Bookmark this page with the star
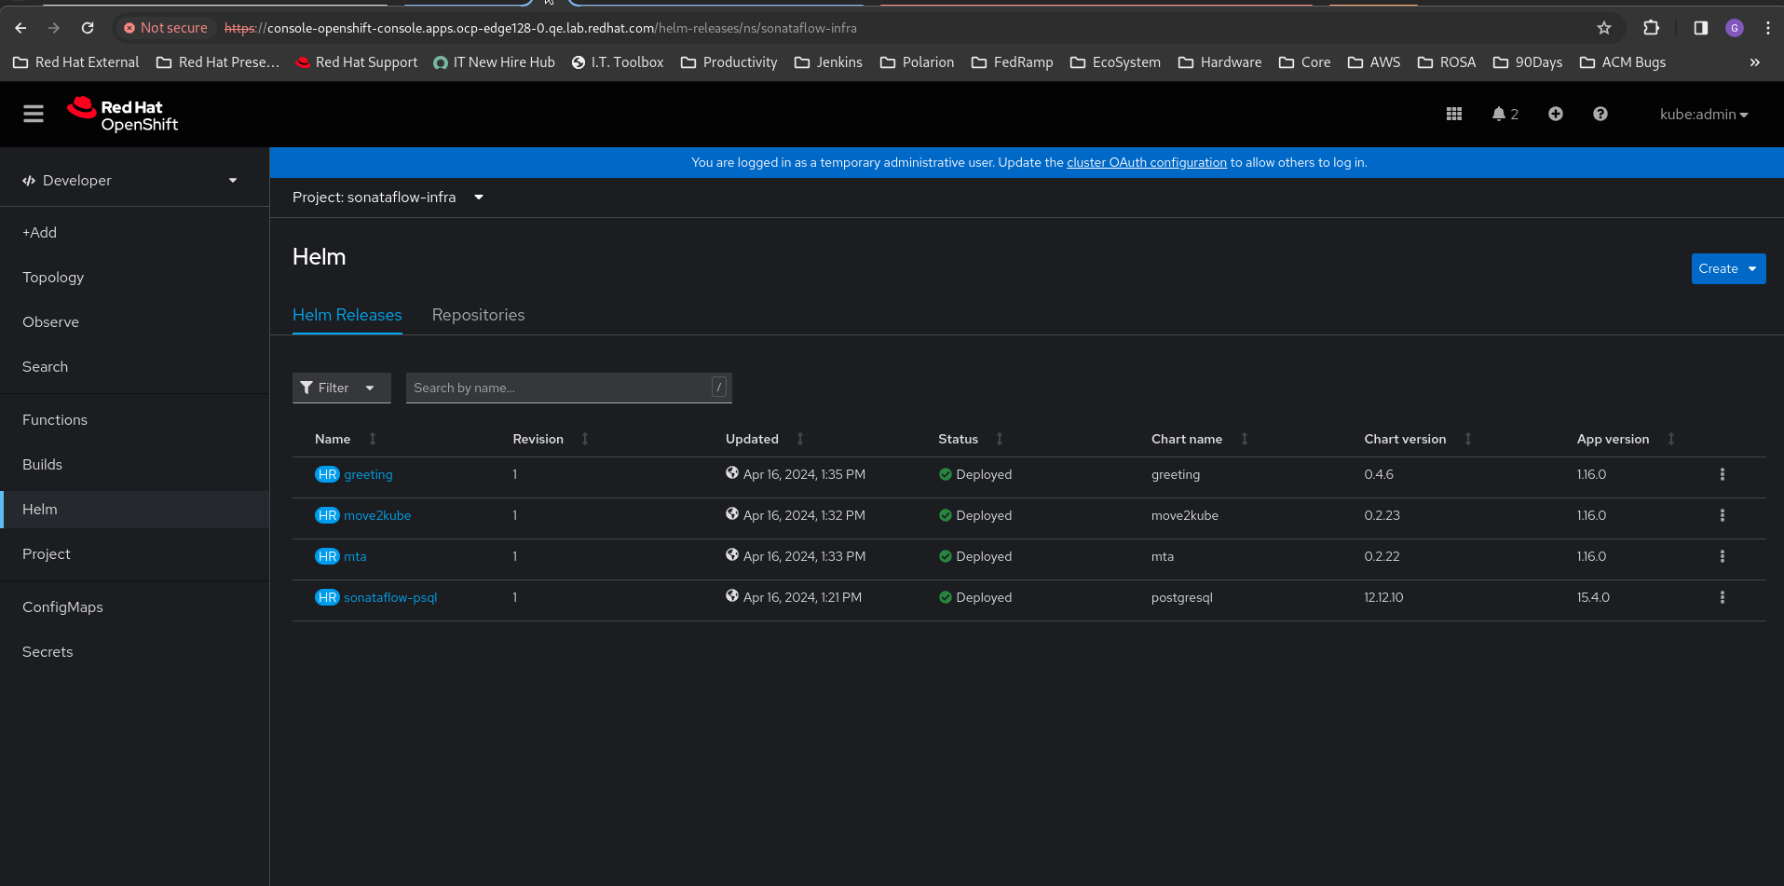 click(1604, 28)
